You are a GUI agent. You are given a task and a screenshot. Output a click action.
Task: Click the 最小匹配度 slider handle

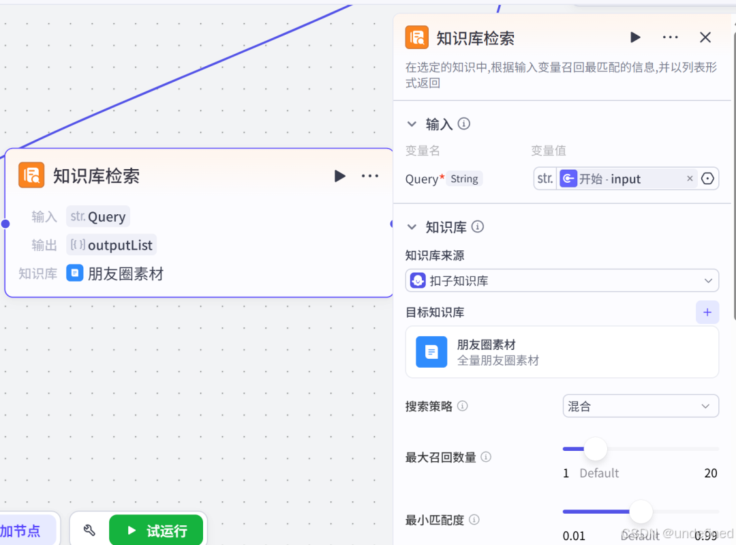pyautogui.click(x=641, y=512)
